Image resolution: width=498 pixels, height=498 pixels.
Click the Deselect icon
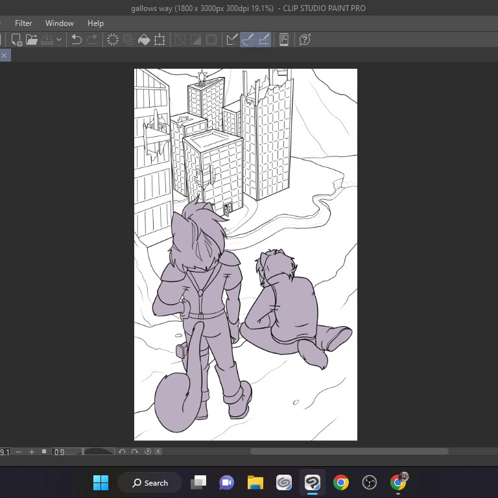click(x=180, y=40)
